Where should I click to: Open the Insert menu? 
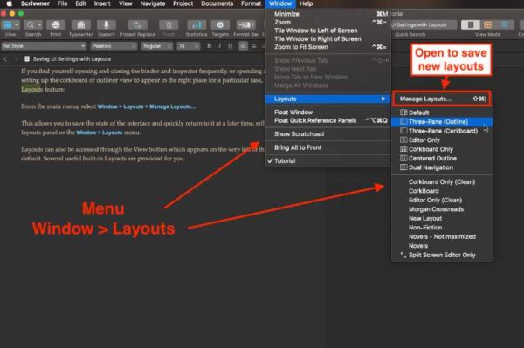pyautogui.click(x=102, y=3)
